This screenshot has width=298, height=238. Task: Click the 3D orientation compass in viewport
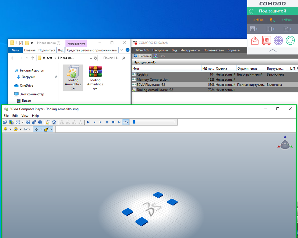(285, 143)
